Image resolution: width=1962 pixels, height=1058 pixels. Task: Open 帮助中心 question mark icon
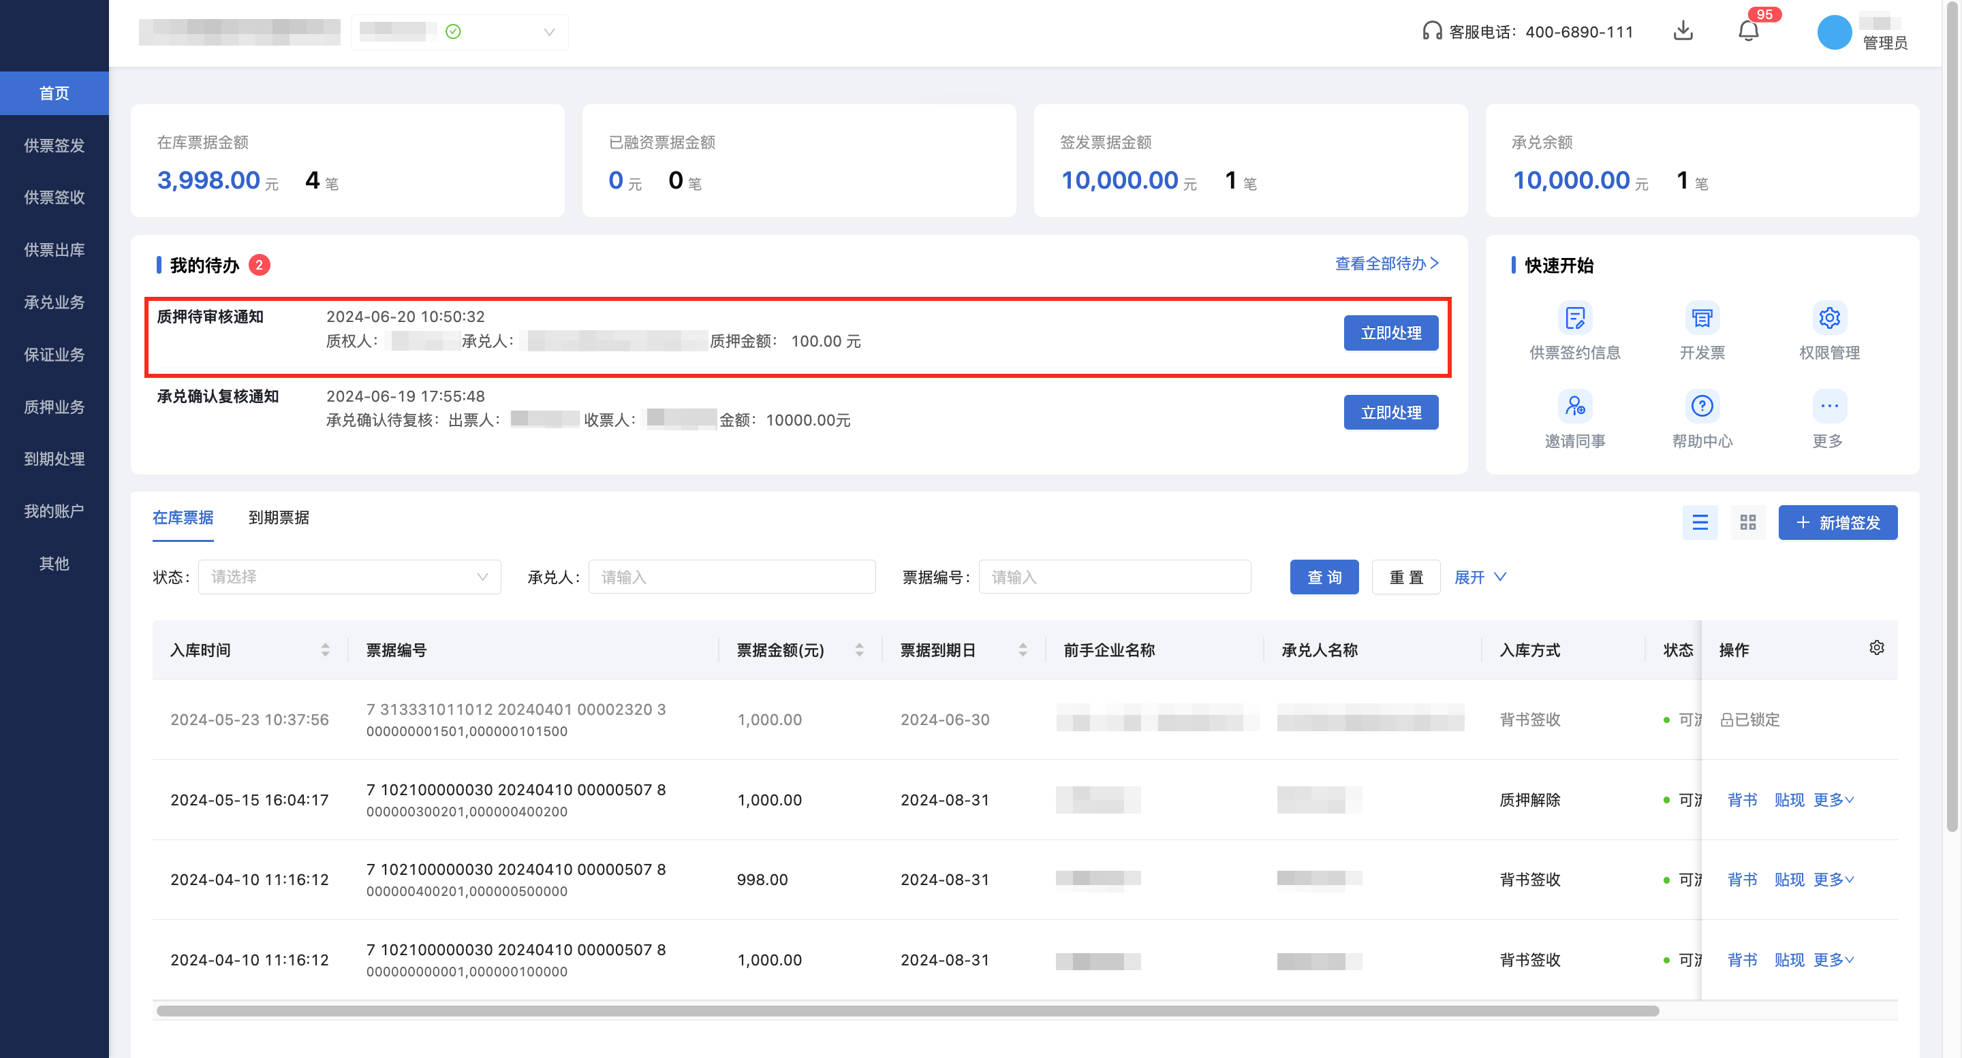pos(1702,406)
